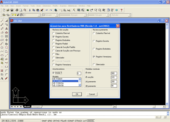Uncheck the Registro Gaveta suction checkbox
This screenshot has height=122, width=170.
(x=54, y=37)
